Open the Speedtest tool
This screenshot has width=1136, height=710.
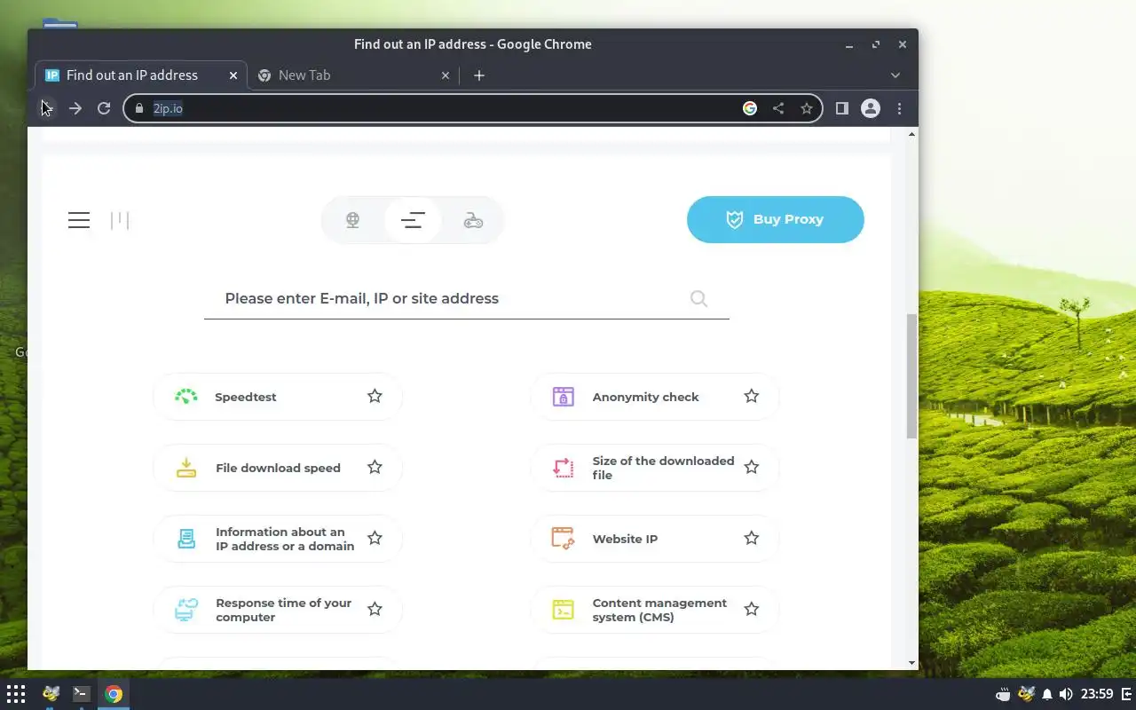tap(277, 397)
